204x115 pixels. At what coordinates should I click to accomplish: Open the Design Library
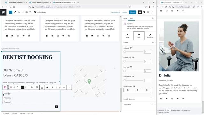40,12
